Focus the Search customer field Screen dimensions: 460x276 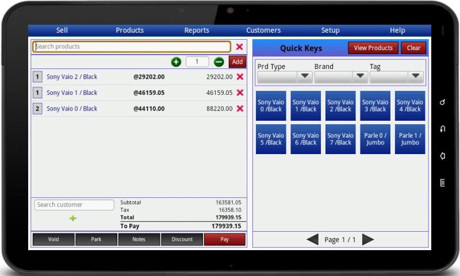click(74, 205)
